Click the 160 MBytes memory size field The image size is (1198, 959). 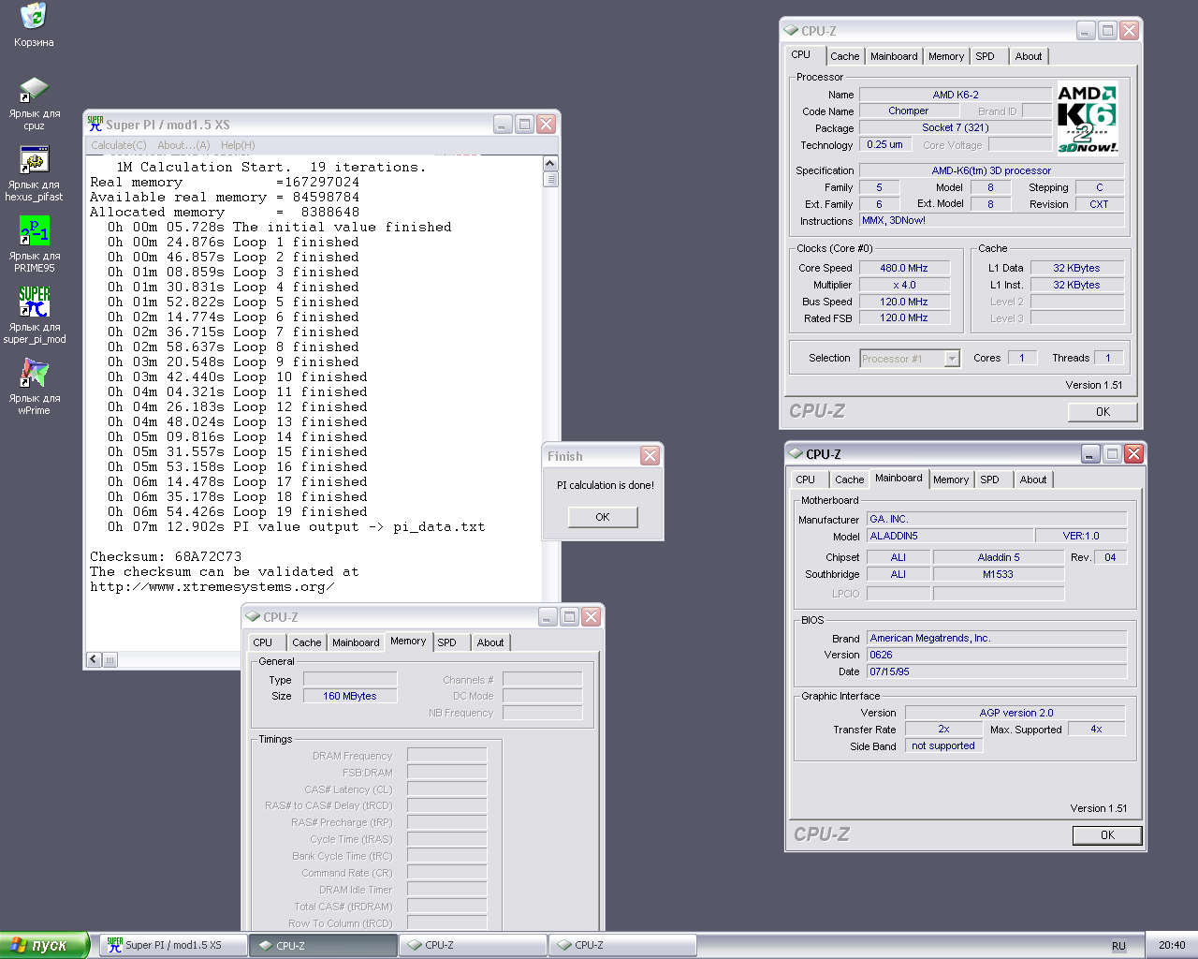pos(350,696)
